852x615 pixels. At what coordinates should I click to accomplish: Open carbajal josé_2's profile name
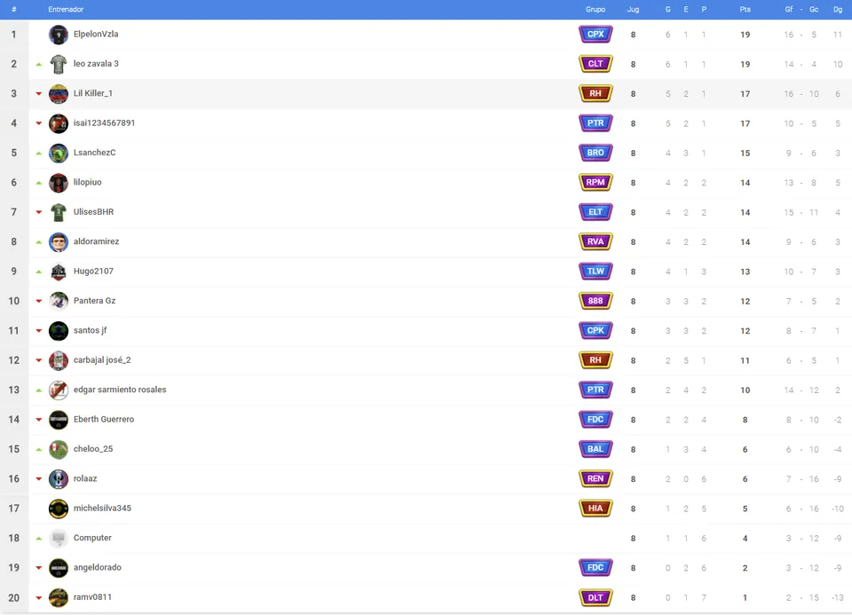pos(102,359)
